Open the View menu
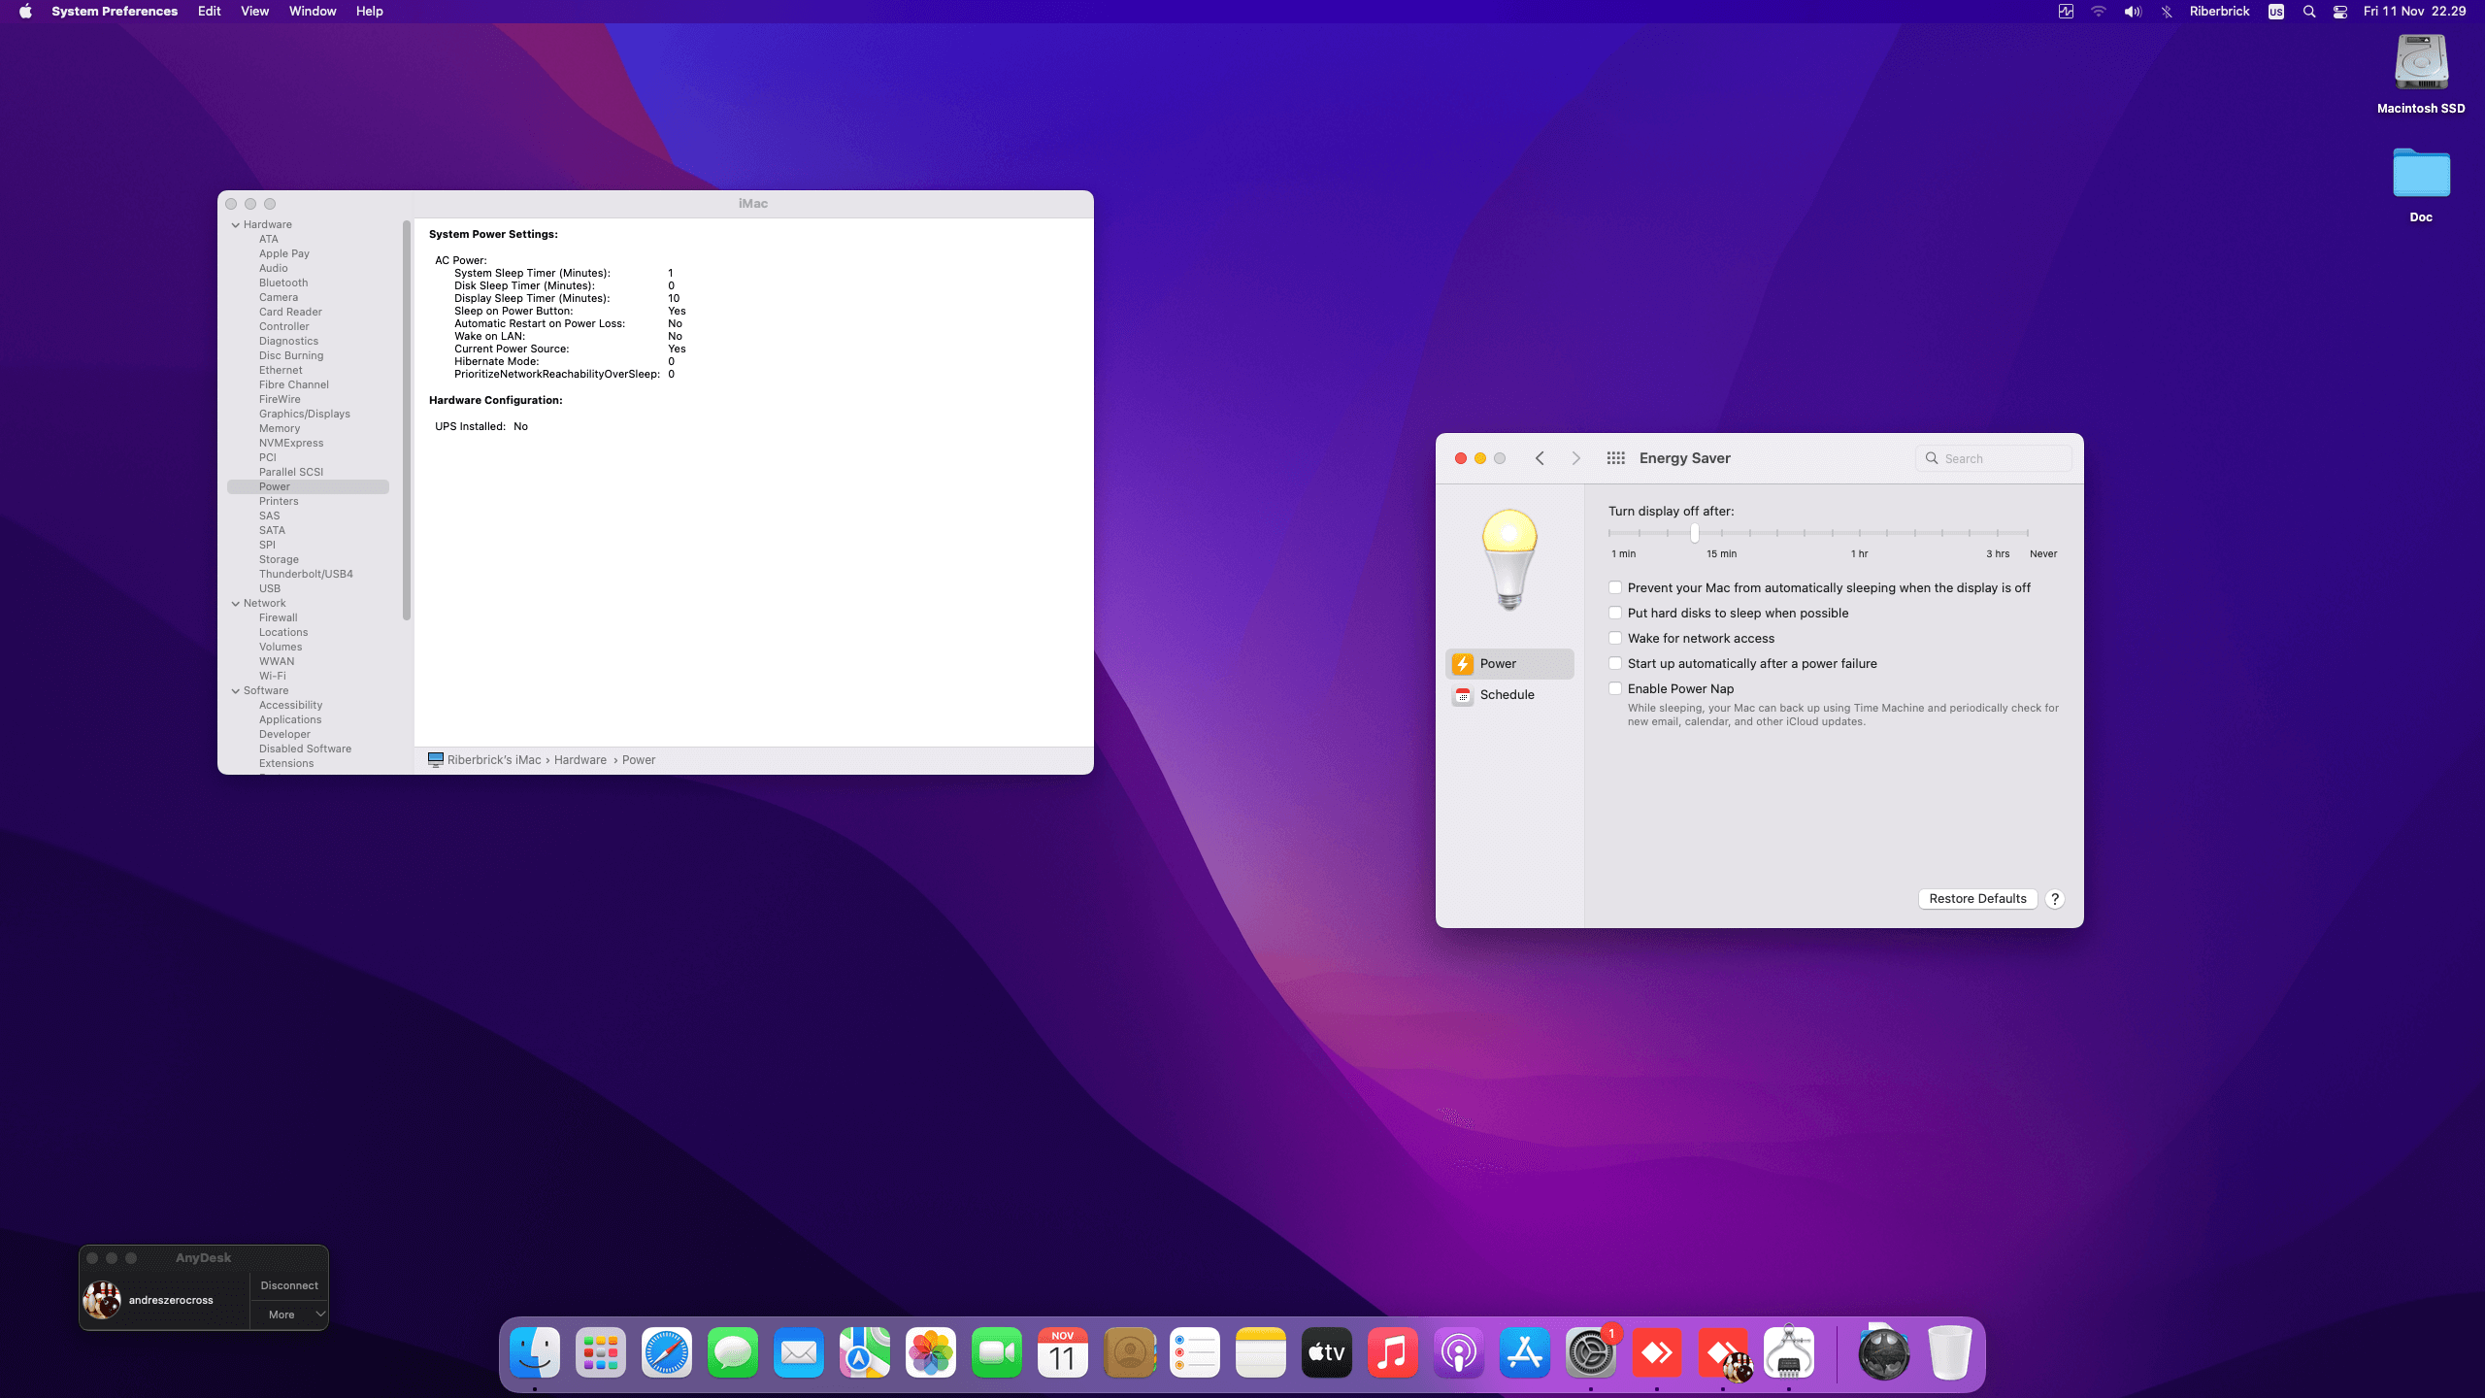 [254, 12]
